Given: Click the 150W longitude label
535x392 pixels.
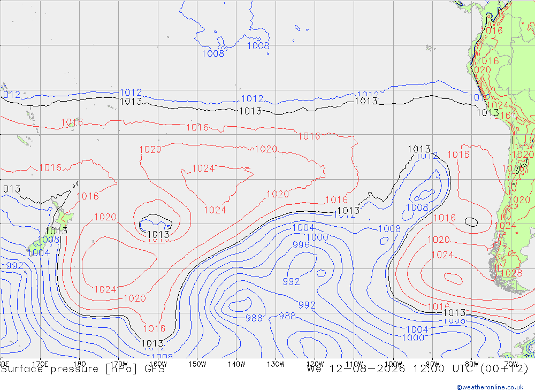Looking at the screenshot, I should pyautogui.click(x=197, y=364).
